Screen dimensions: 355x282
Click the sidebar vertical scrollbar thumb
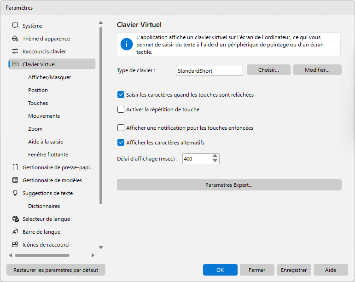click(101, 115)
